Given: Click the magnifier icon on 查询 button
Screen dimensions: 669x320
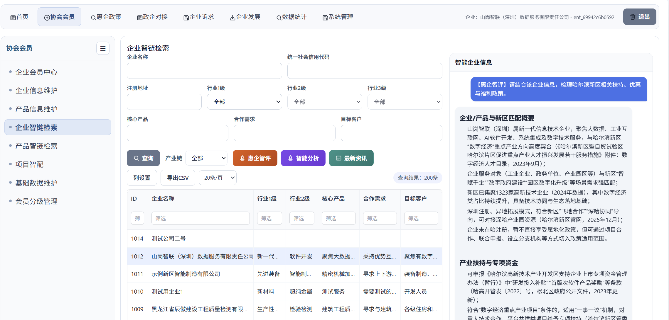Looking at the screenshot, I should (x=136, y=158).
